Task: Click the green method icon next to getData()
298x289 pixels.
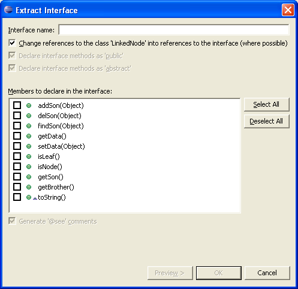Action: [29, 136]
